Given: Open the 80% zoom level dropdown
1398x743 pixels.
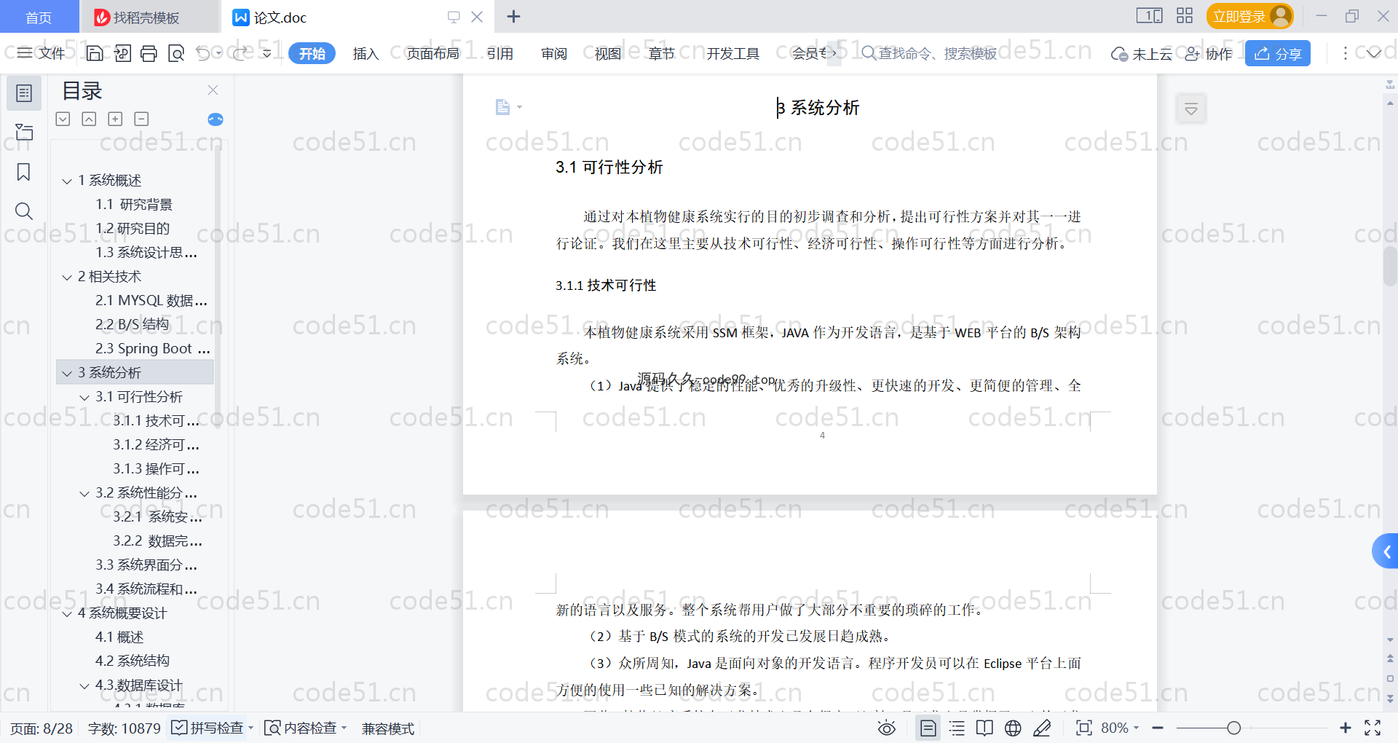Looking at the screenshot, I should point(1120,728).
